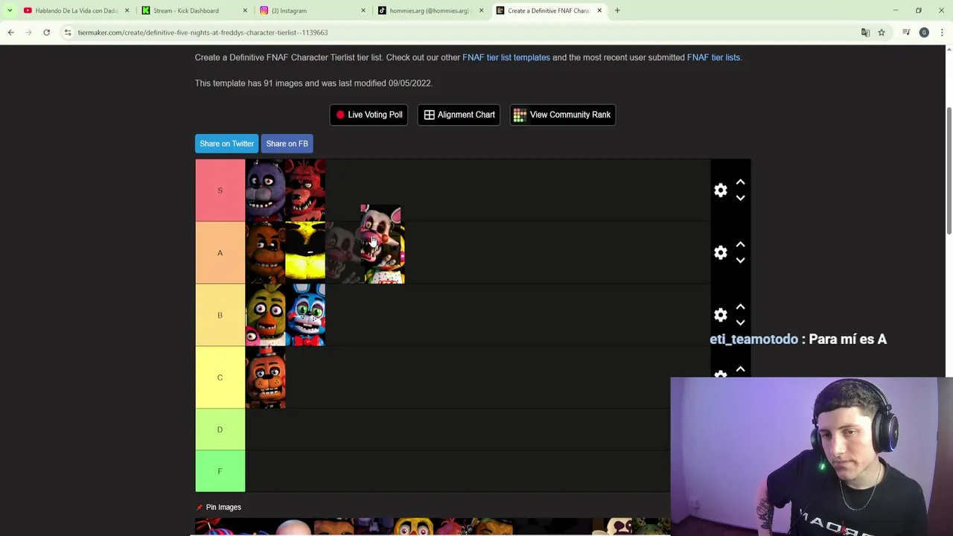Select the F tier label cell

[x=220, y=471]
